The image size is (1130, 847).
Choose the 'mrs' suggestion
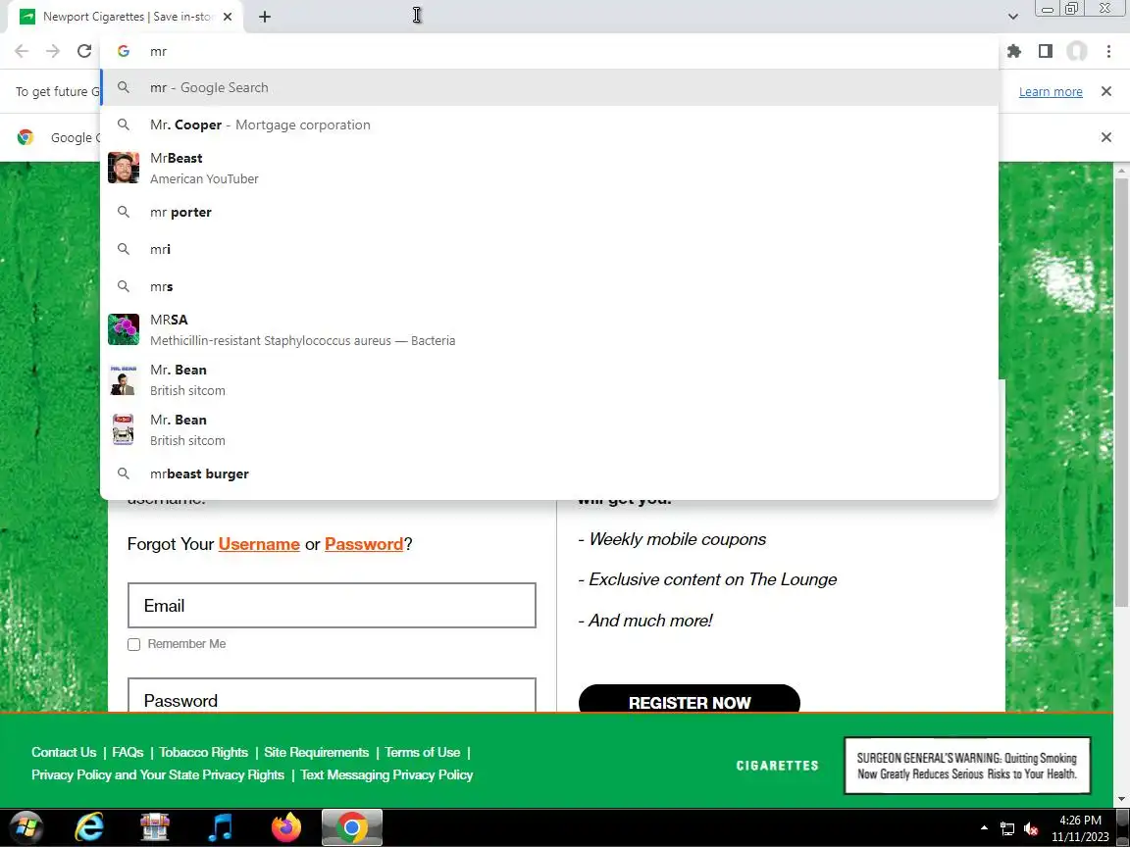click(549, 286)
